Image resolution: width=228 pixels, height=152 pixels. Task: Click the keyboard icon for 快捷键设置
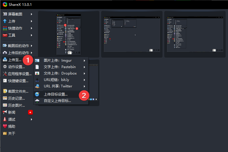5,81
